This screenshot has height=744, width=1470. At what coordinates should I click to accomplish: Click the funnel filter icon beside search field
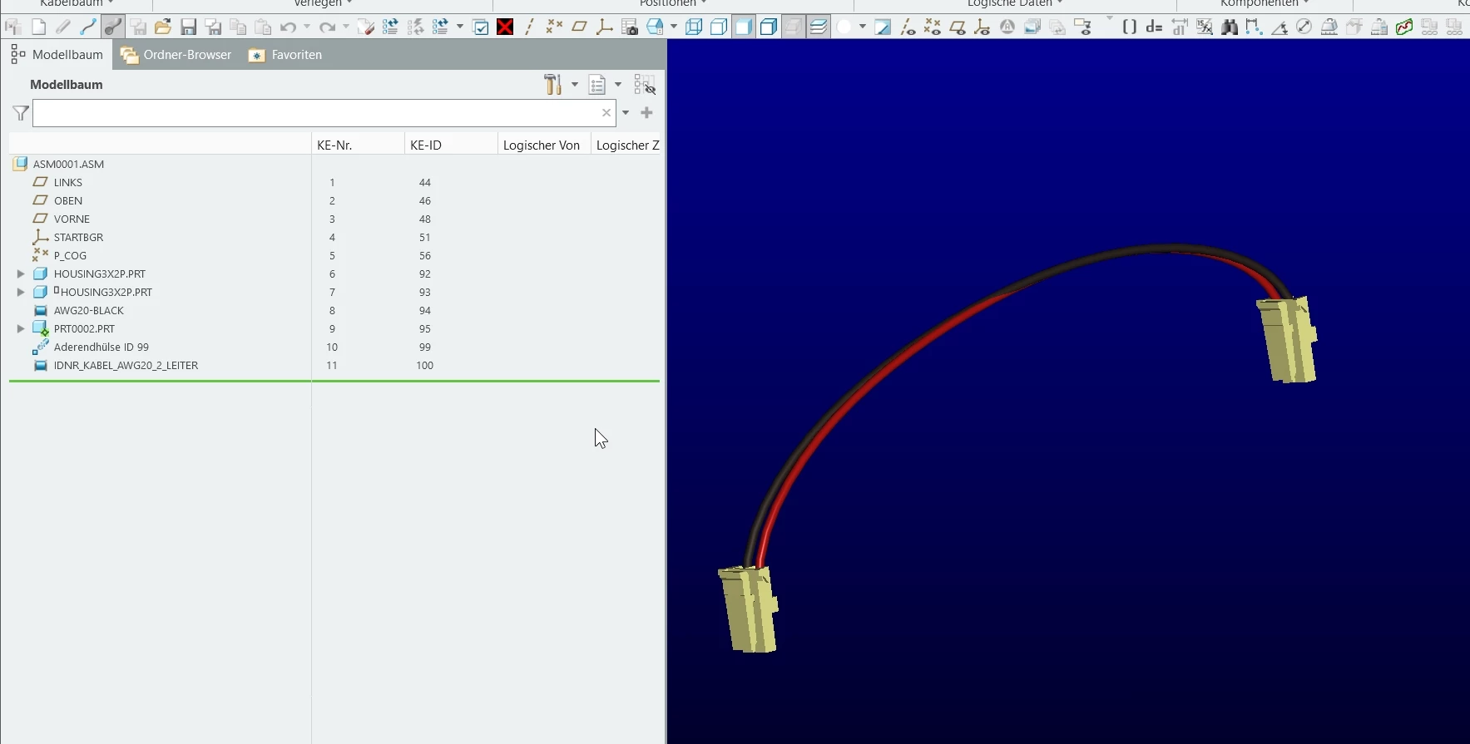pos(21,113)
